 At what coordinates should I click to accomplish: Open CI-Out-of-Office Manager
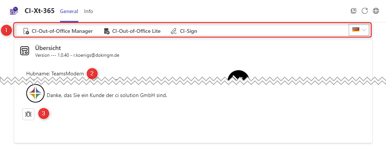(58, 31)
